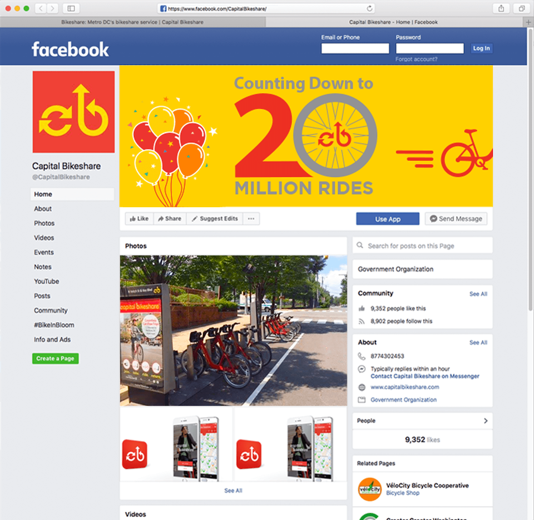
Task: Click the Safari sidebar toggle icon
Action: point(71,8)
